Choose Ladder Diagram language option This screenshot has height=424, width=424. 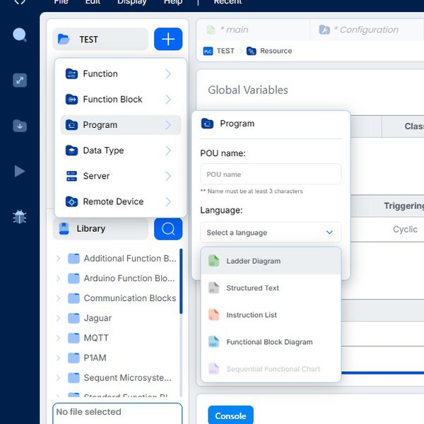271,261
